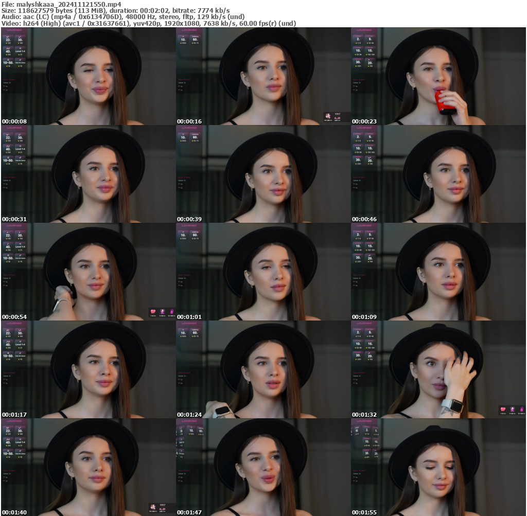Screen dimensions: 527x516
Task: Click the white smartwatch in the 00:01:24 frame
Action: 221,411
